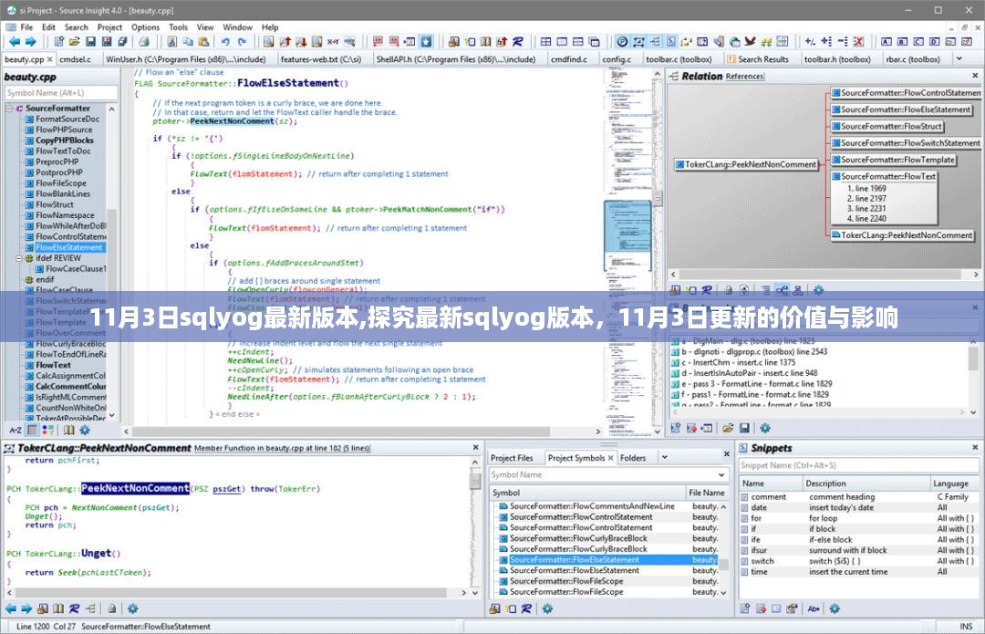Close the Relation panel
This screenshot has height=634, width=985.
pos(975,76)
